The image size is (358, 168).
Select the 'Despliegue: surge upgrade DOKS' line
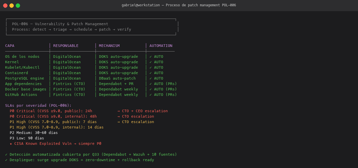[80, 160]
